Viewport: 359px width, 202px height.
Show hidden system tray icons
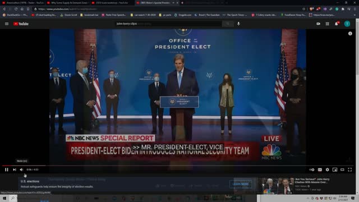point(308,198)
